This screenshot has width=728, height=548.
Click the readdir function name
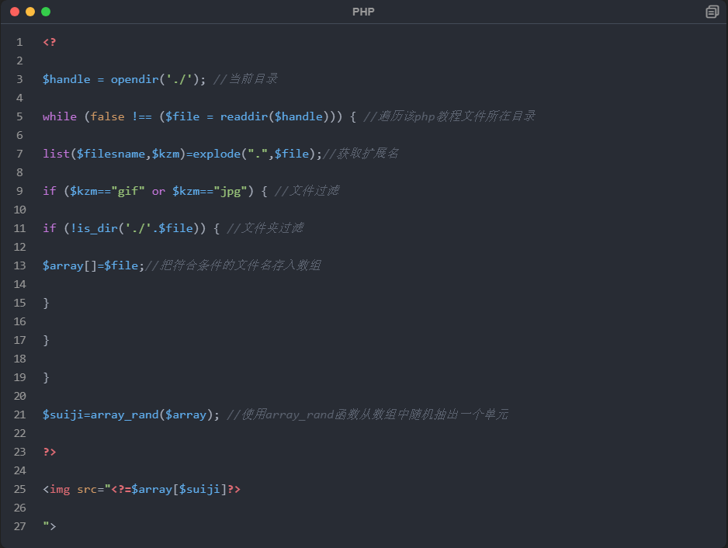(x=244, y=116)
